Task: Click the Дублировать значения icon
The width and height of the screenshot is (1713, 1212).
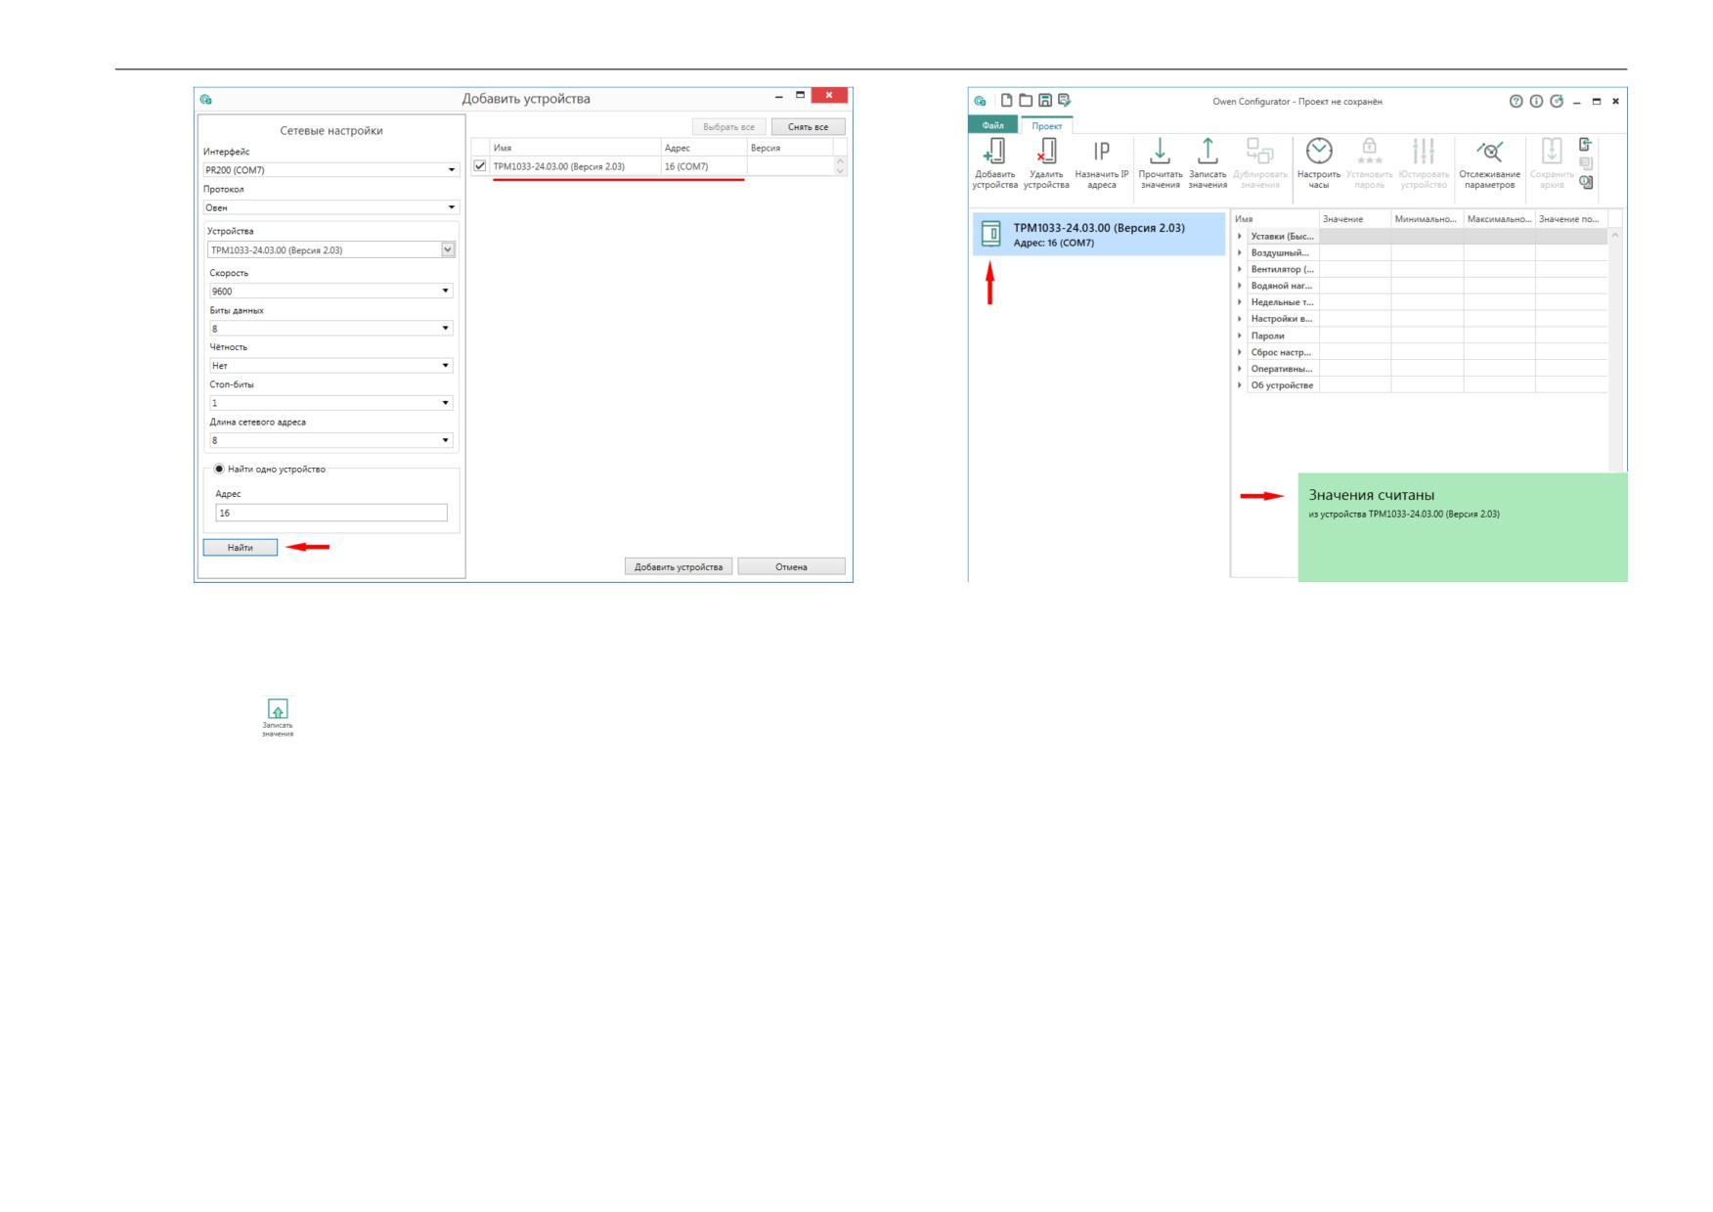Action: [x=1259, y=162]
